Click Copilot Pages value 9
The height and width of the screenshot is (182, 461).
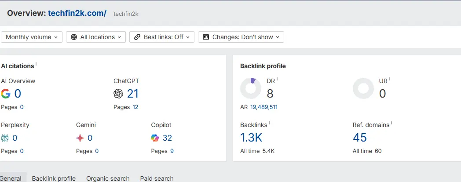(172, 151)
